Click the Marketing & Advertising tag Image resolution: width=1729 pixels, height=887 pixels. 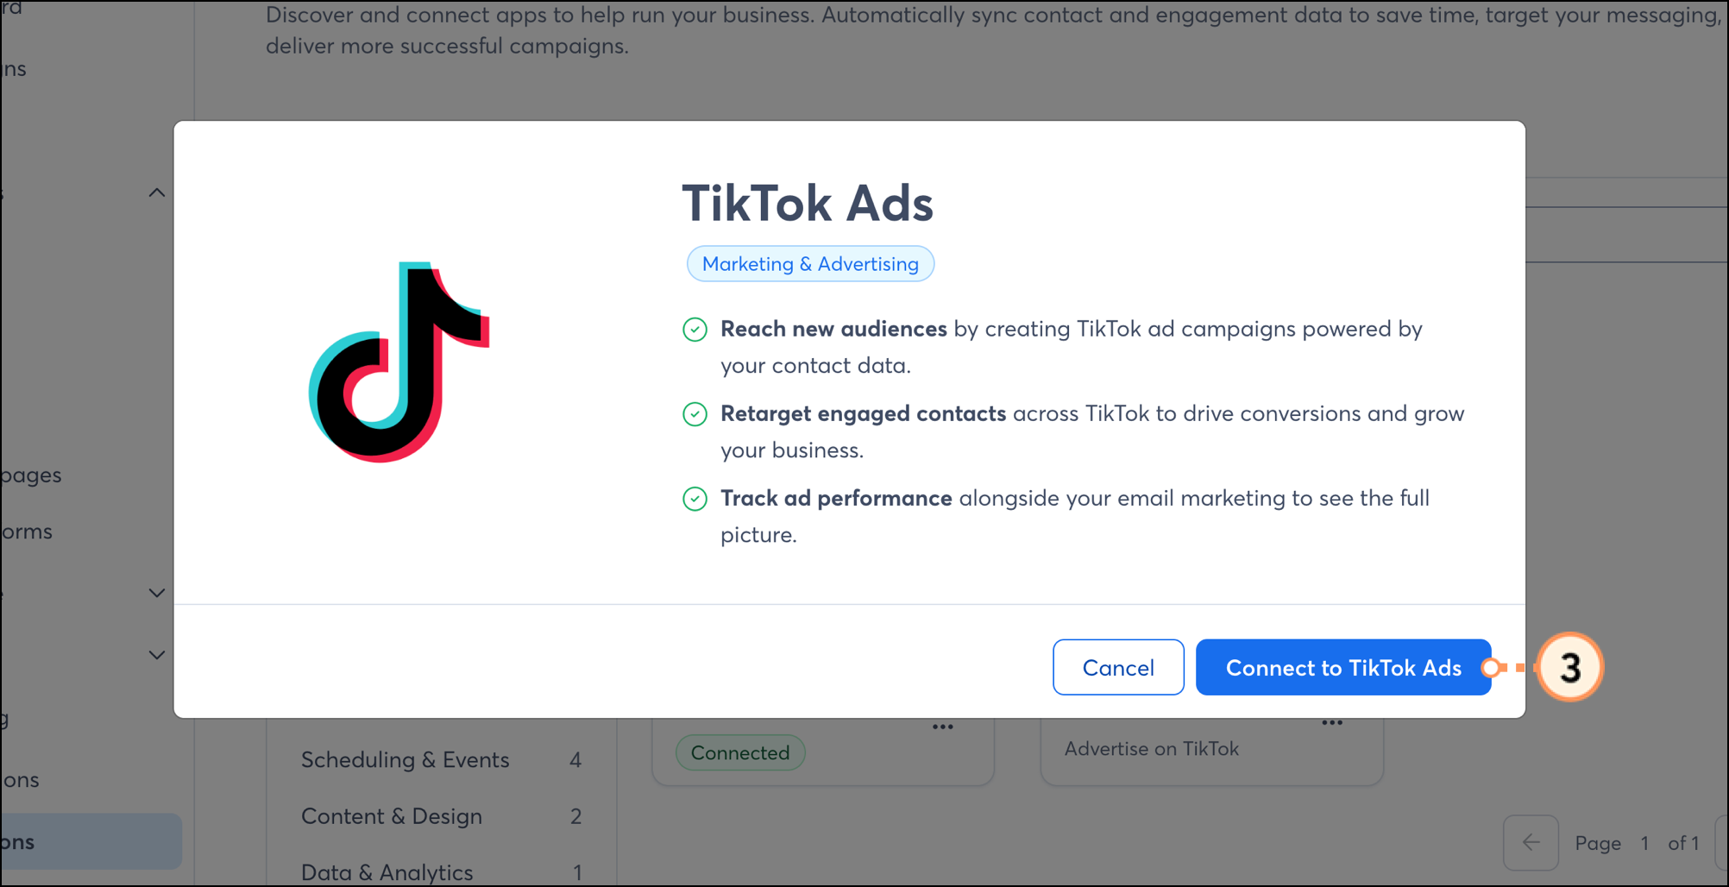click(x=810, y=263)
